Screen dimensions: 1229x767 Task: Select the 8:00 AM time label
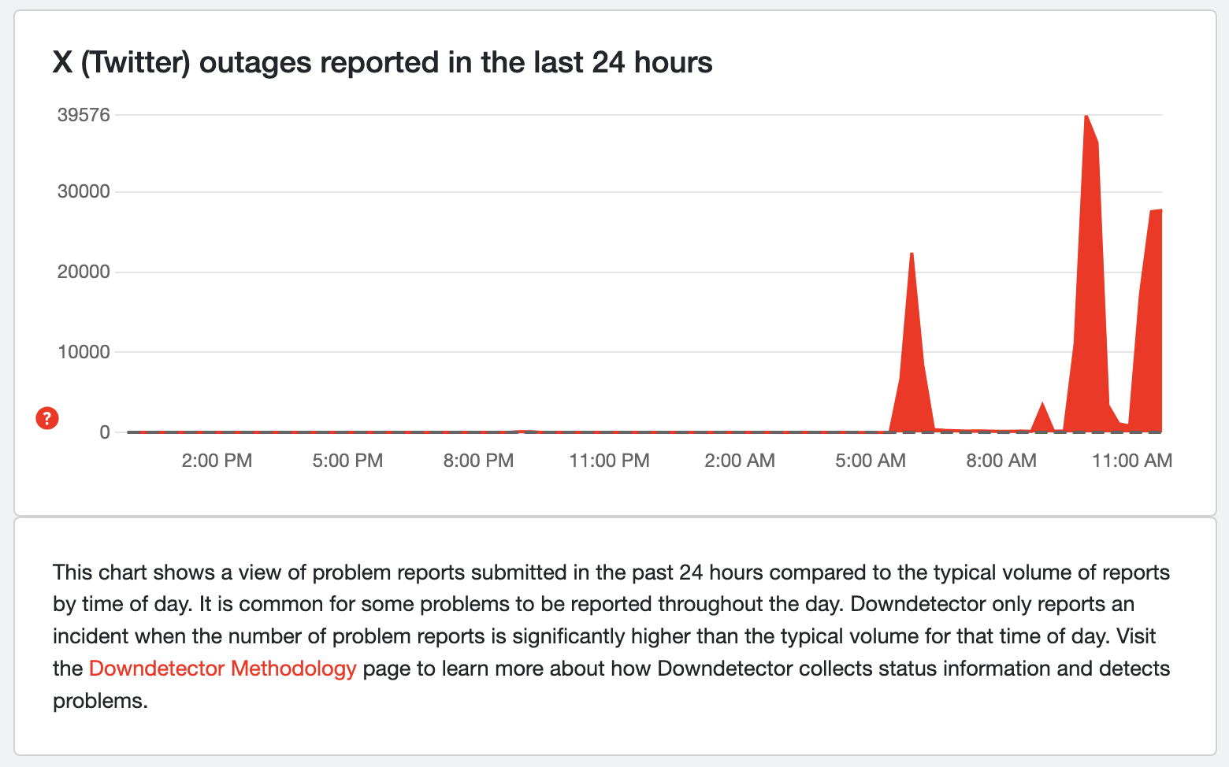1001,461
